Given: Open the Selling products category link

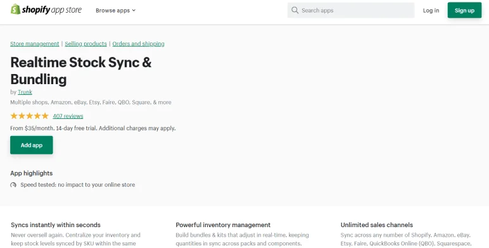Looking at the screenshot, I should pos(86,44).
